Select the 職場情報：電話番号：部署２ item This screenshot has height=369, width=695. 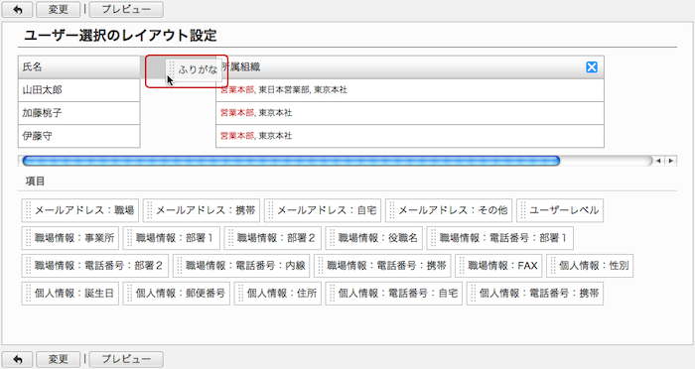(95, 266)
